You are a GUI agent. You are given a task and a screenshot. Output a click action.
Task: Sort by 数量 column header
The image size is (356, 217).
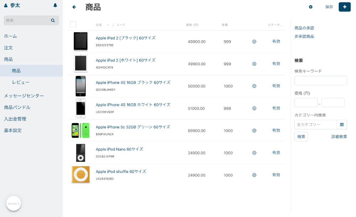click(x=225, y=25)
